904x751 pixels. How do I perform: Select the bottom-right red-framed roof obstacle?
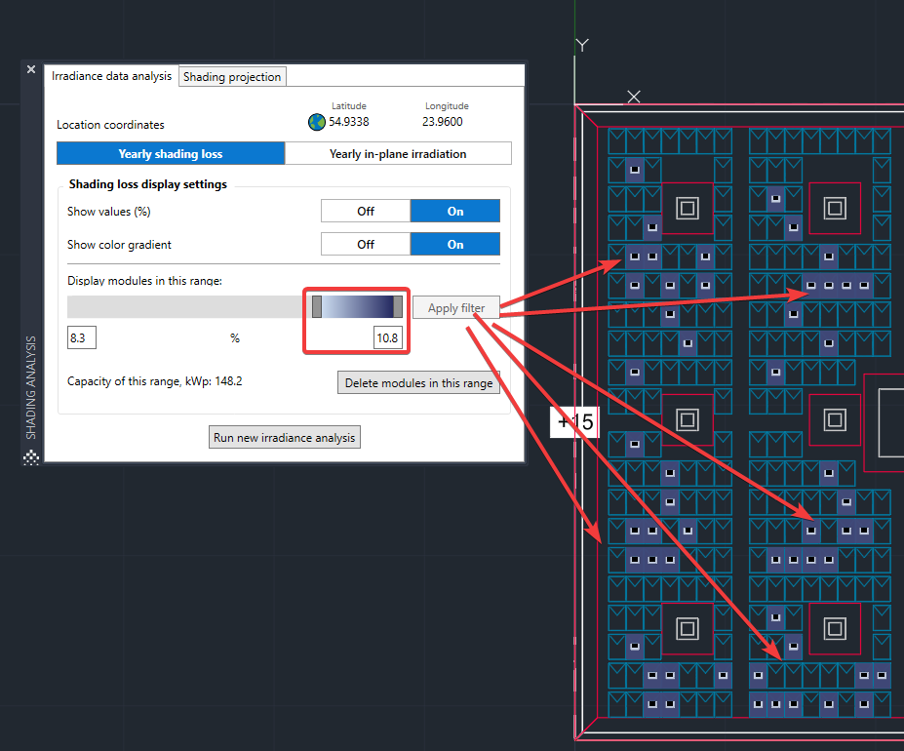pos(834,628)
